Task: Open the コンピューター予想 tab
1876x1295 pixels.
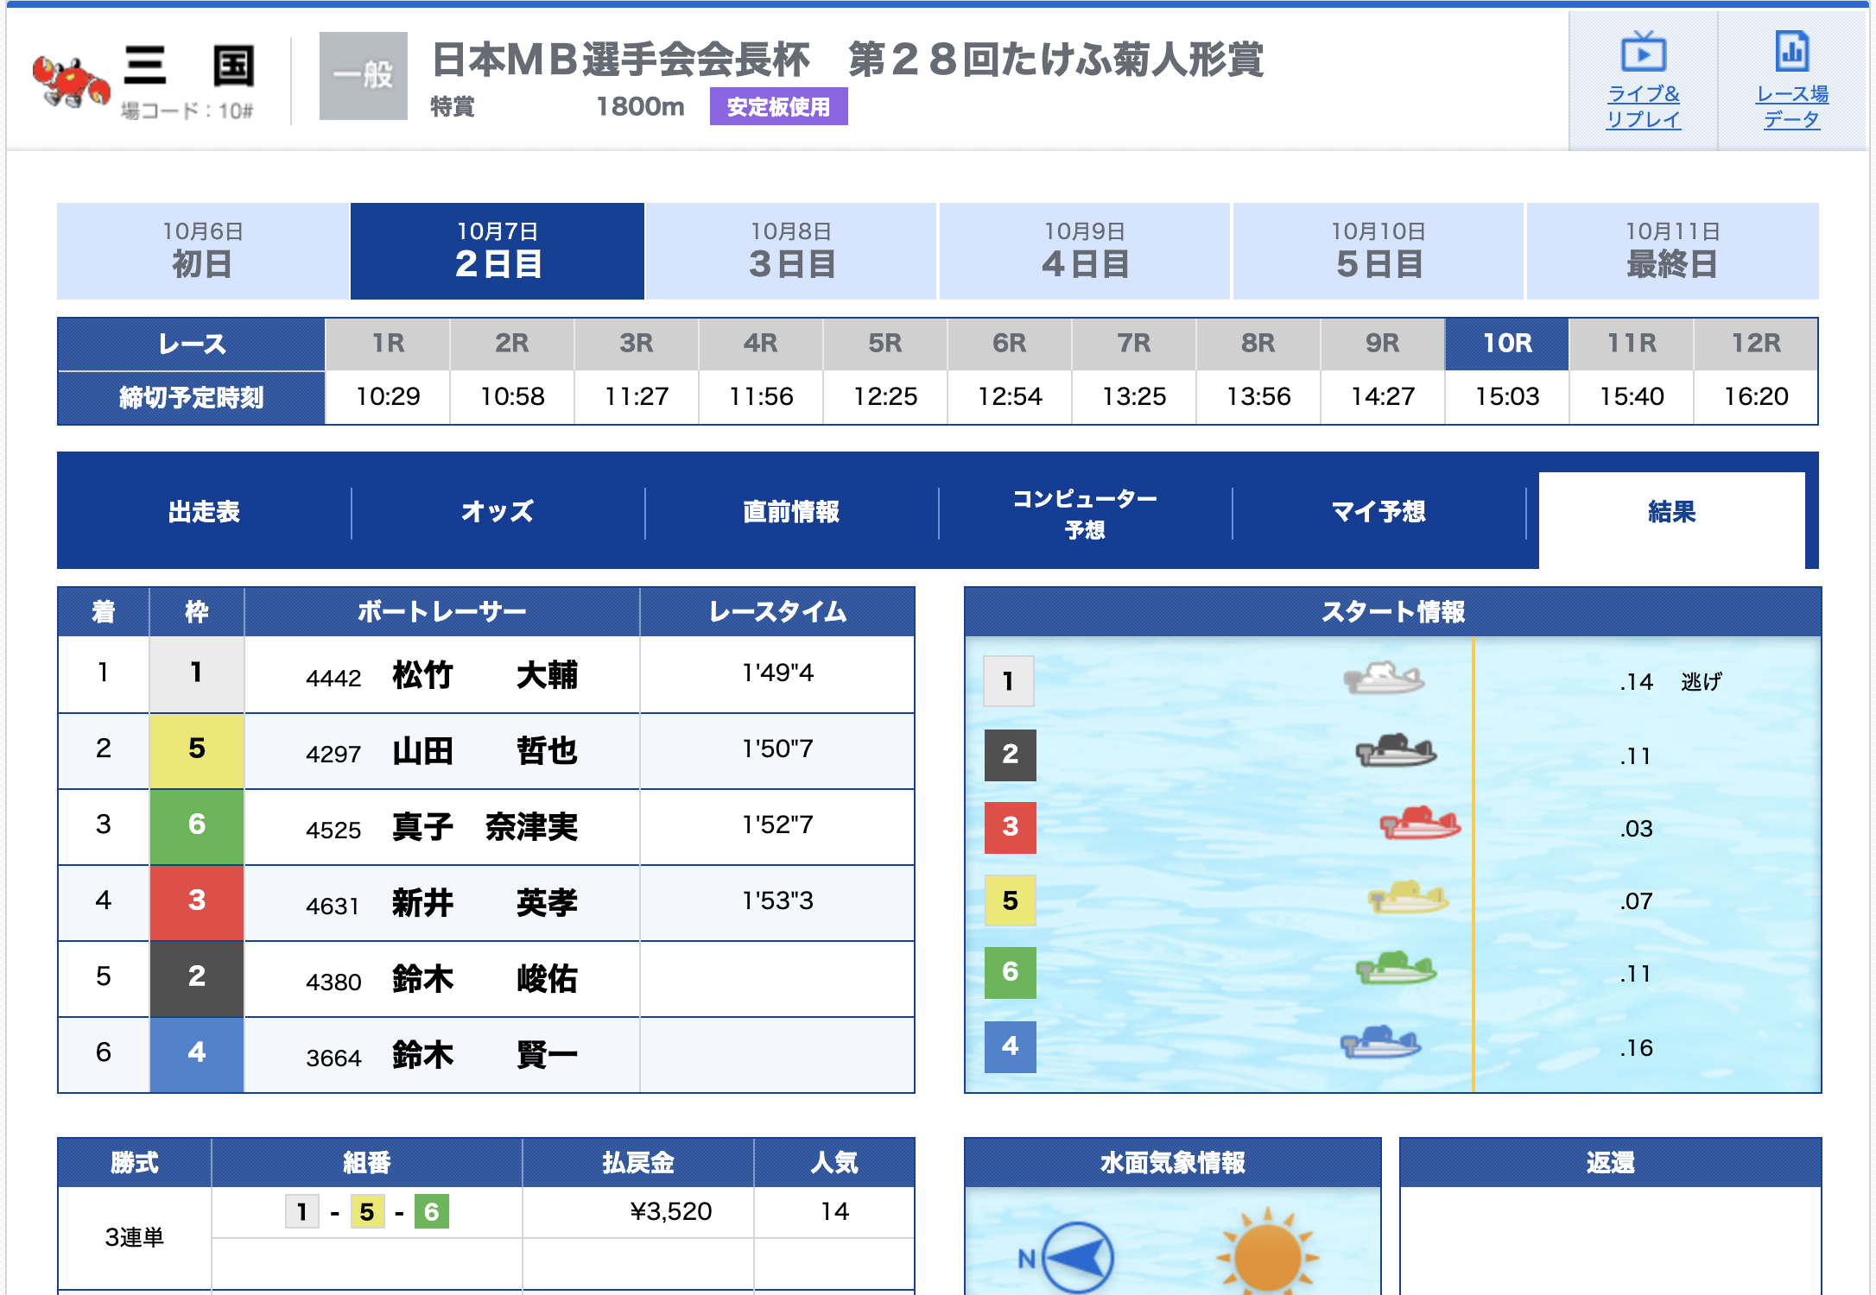Action: (x=1085, y=513)
